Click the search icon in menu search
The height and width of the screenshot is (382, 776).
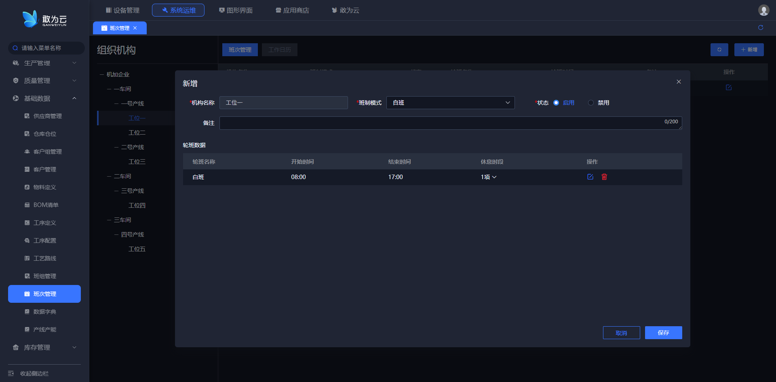tap(15, 48)
